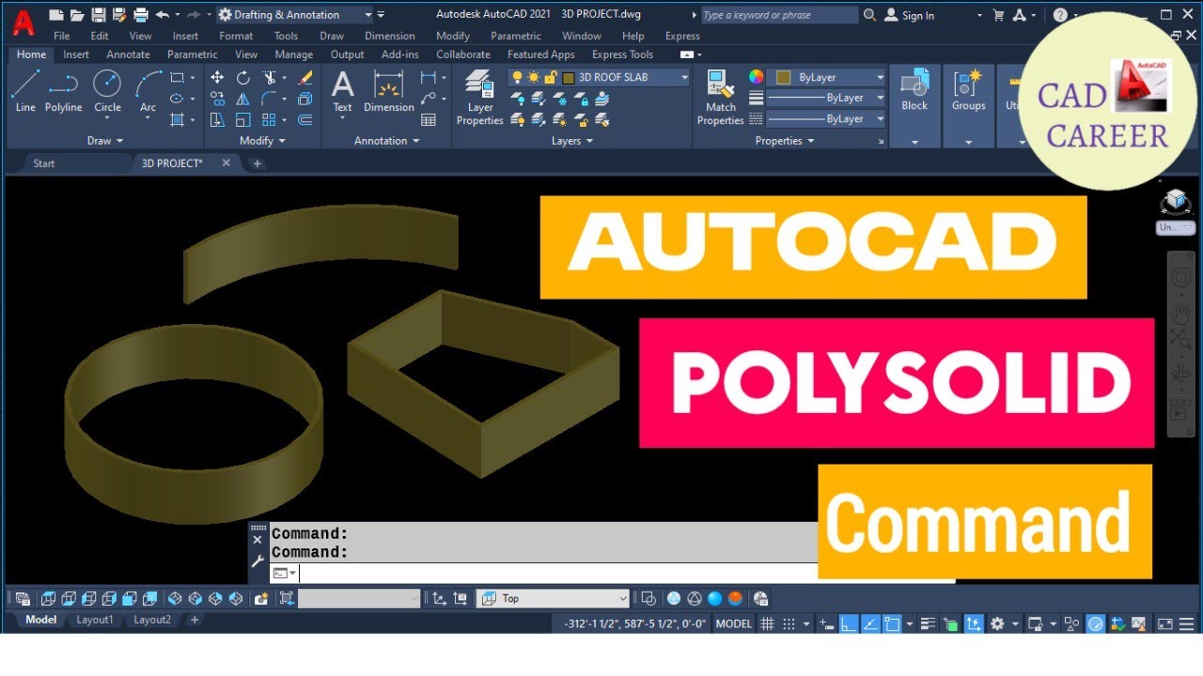Toggle the layer freeze sun icon

point(533,77)
